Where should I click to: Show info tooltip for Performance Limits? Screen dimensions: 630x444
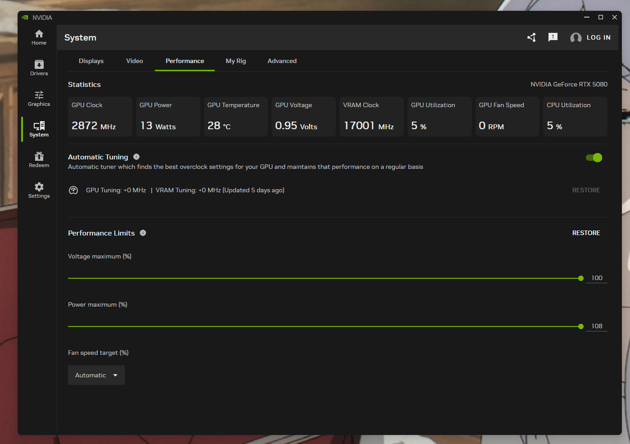tap(143, 233)
